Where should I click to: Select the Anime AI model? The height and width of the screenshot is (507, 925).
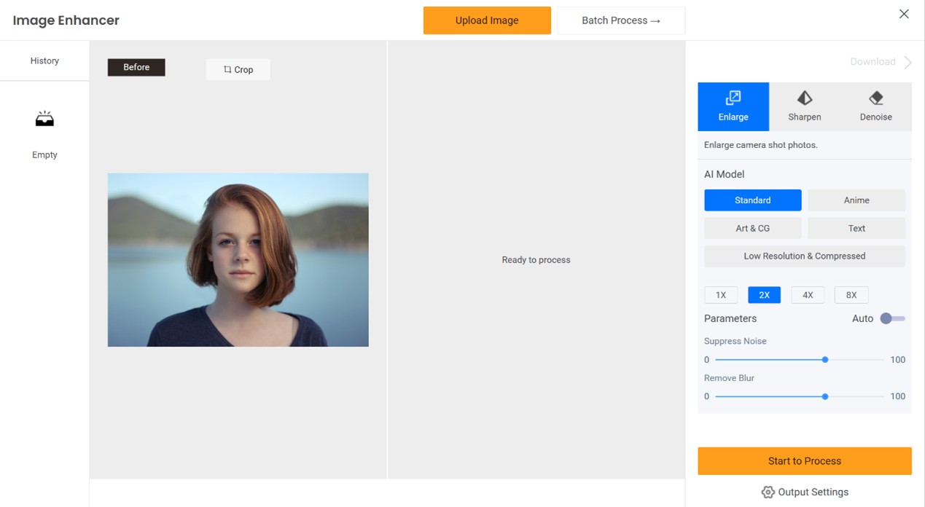pyautogui.click(x=856, y=200)
